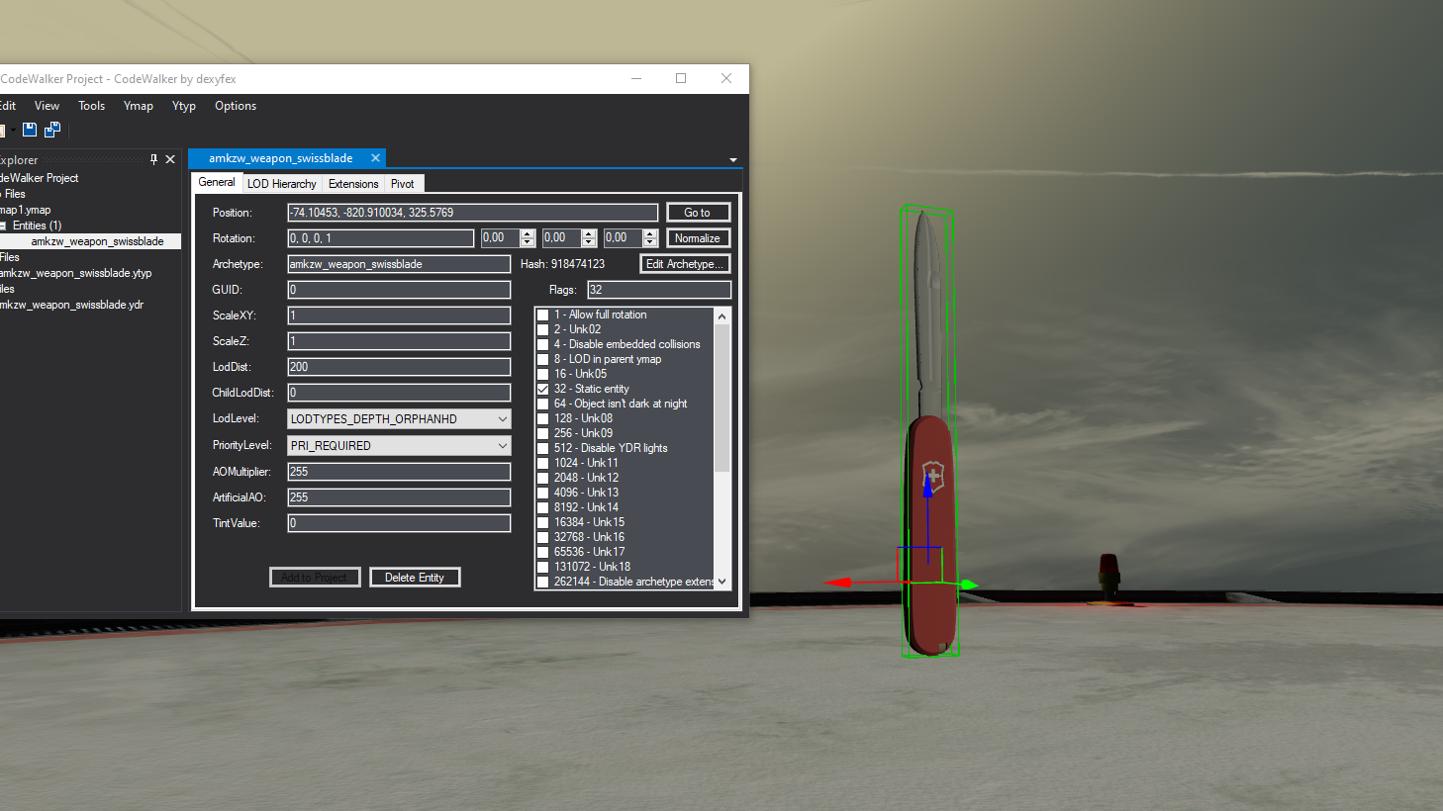This screenshot has width=1443, height=811.
Task: Click the Save All toolbar icon
Action: 52,130
